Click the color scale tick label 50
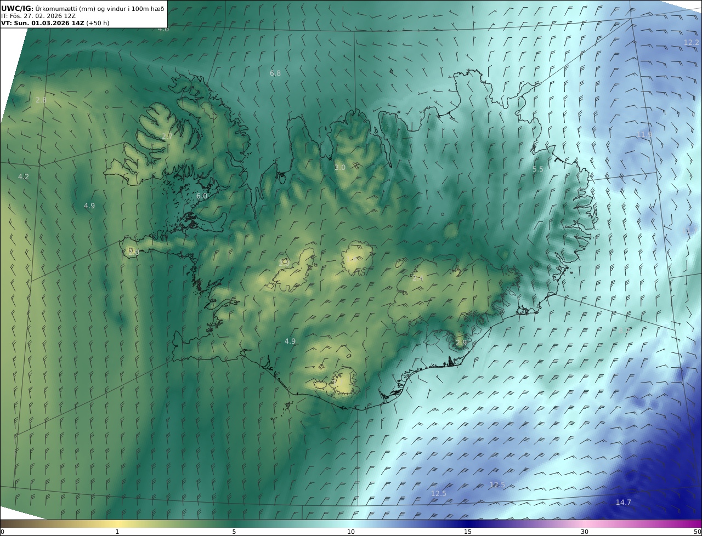Screen dimensions: 702x536 697,532
